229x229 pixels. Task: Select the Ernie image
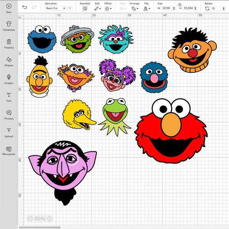tap(192, 50)
